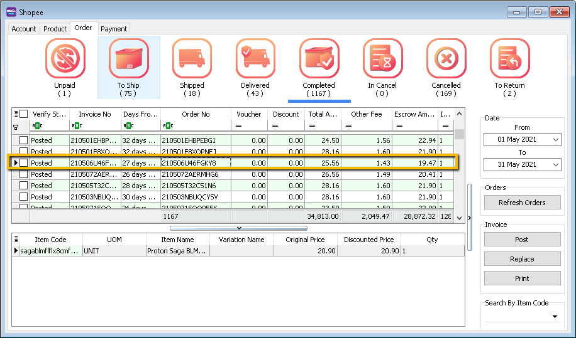Viewport: 576px width, 338px height.
Task: Click the Refresh Orders button
Action: [x=522, y=203]
